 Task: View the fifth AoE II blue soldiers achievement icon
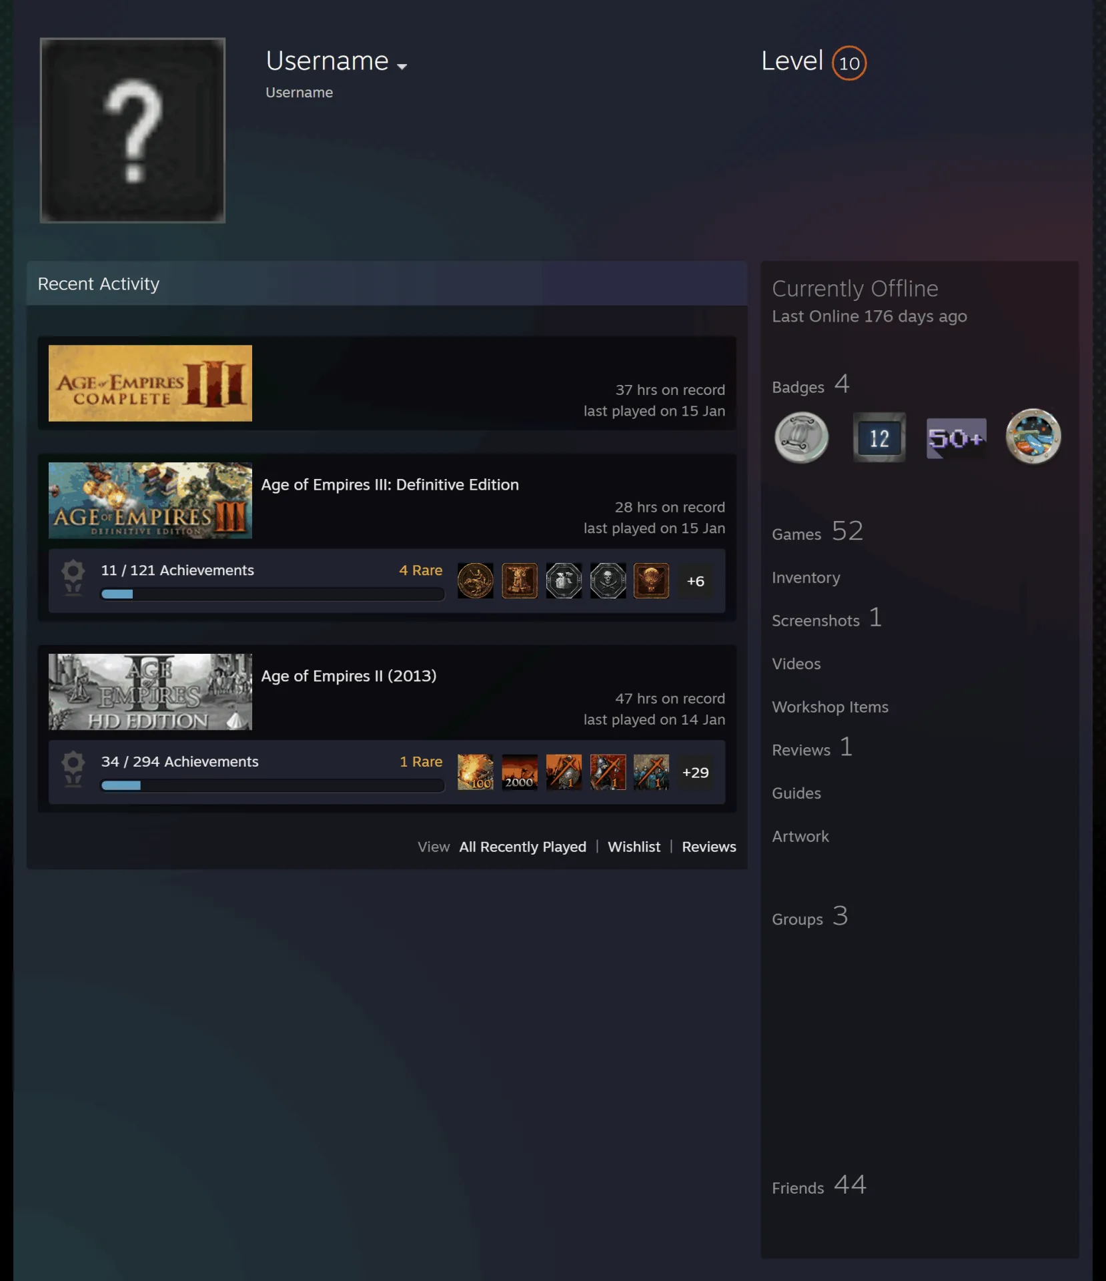pos(651,772)
